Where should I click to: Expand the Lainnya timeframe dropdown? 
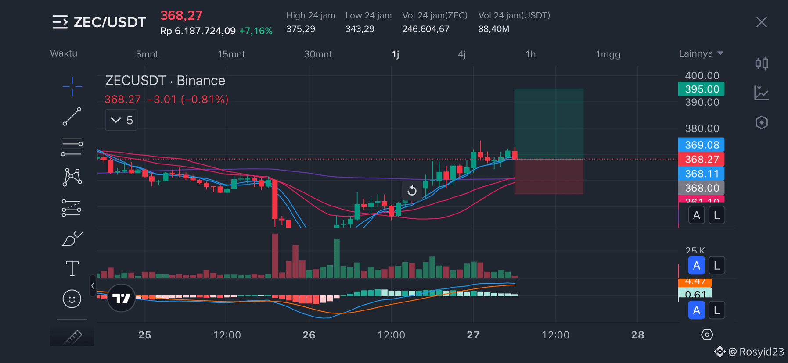[x=701, y=53]
